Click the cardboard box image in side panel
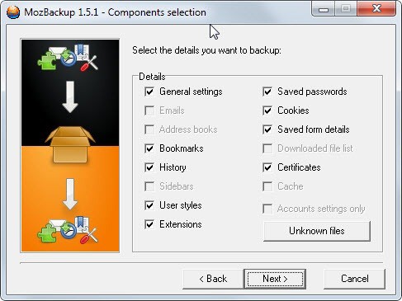Screen dimensions: 402x301 70,144
